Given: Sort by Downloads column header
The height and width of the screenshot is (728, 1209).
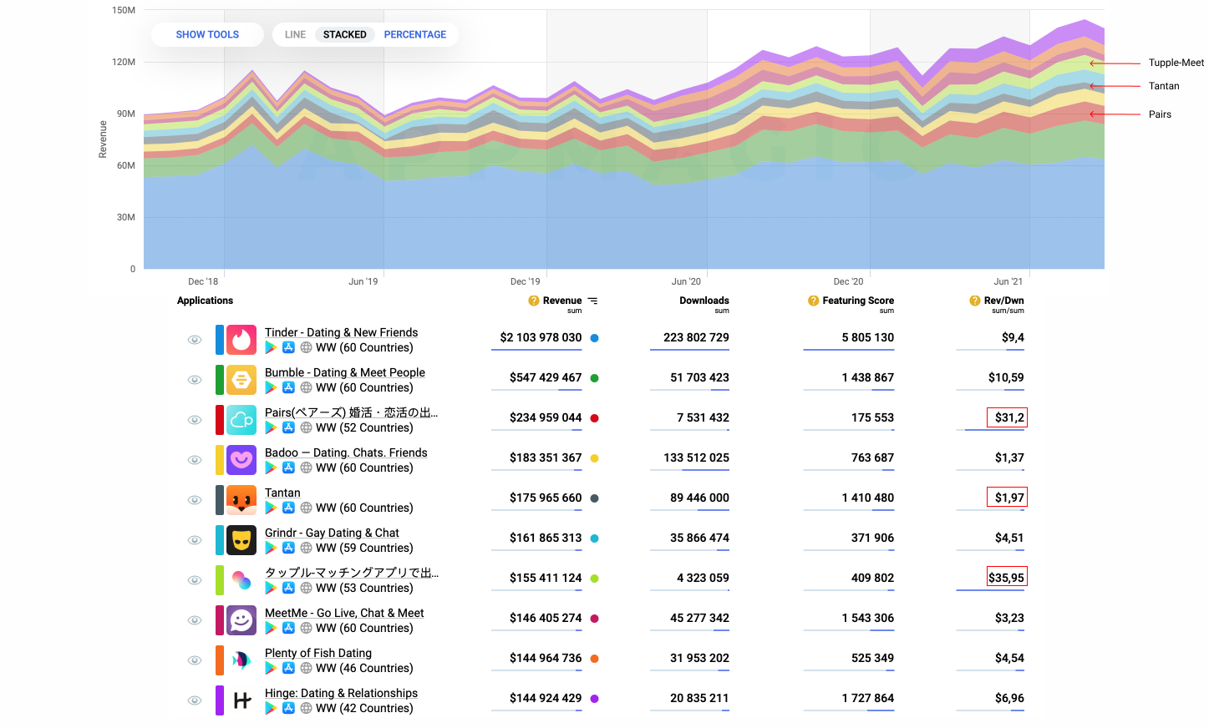Looking at the screenshot, I should click(704, 301).
